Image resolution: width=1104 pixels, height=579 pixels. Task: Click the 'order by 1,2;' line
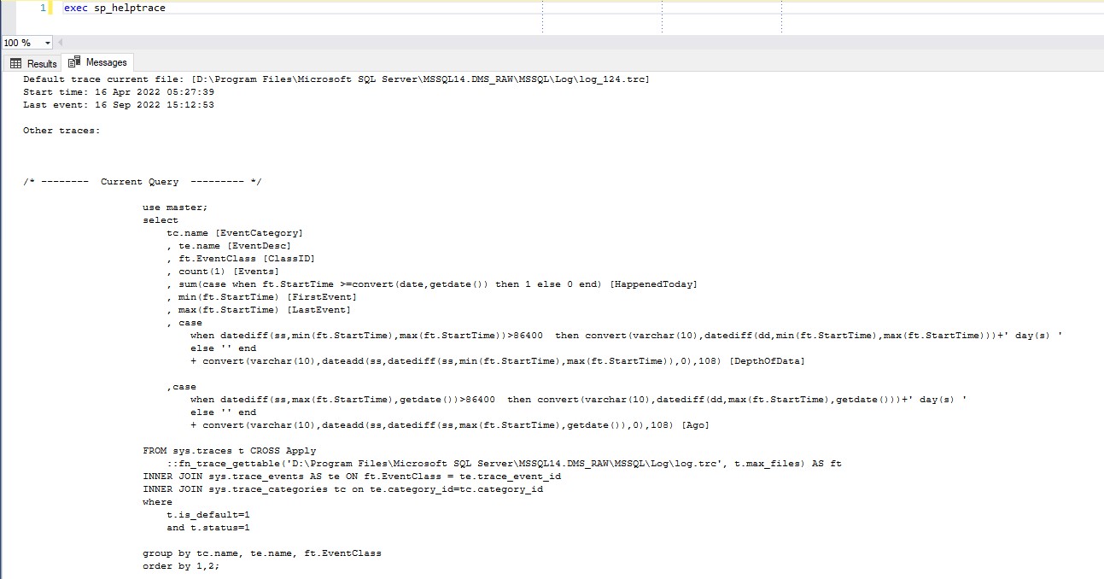(x=181, y=566)
